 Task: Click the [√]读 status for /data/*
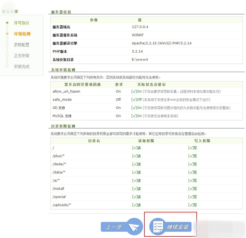point(136,172)
